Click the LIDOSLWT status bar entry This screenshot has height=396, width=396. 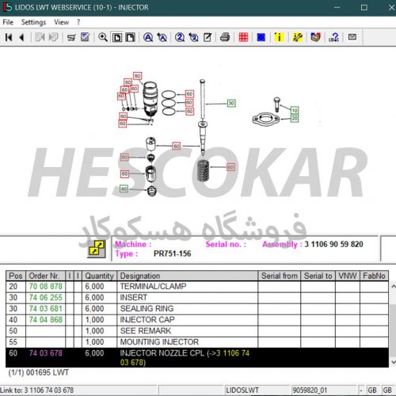pyautogui.click(x=242, y=390)
